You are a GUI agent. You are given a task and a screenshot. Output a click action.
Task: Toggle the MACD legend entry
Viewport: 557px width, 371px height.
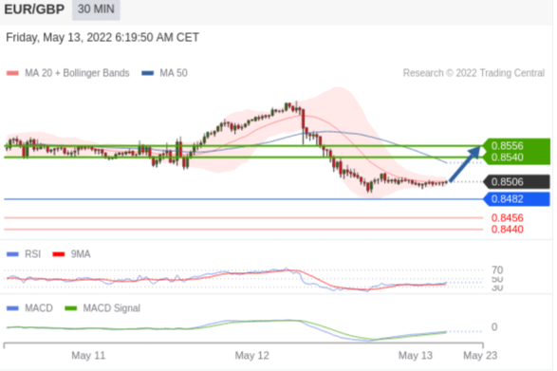(29, 308)
